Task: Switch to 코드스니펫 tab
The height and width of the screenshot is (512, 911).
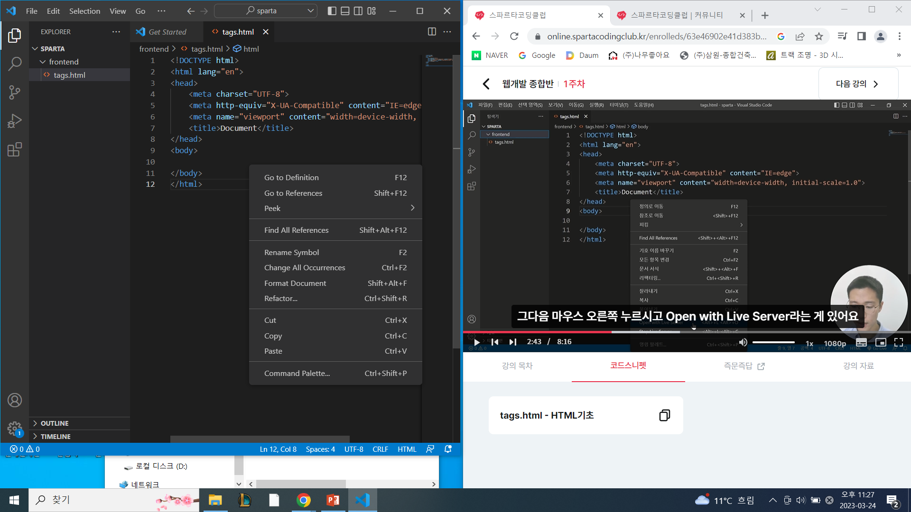Action: [628, 366]
